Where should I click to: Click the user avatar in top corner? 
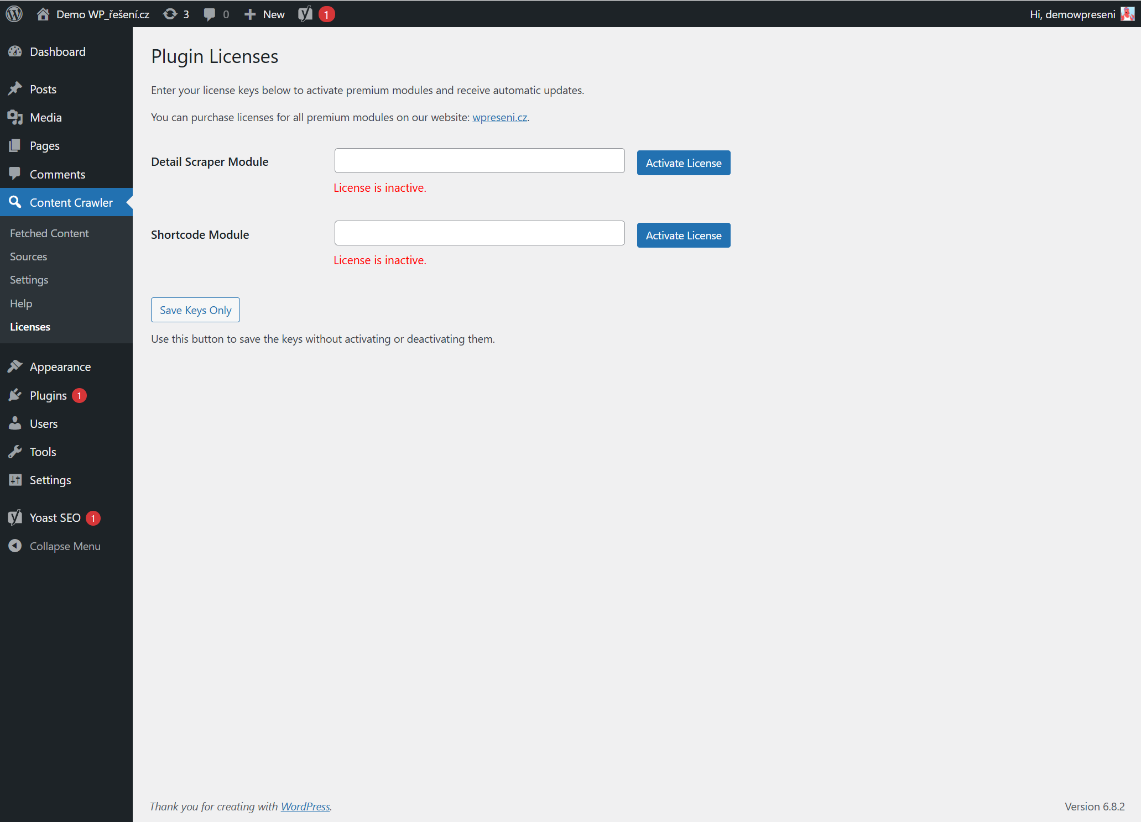(1127, 14)
